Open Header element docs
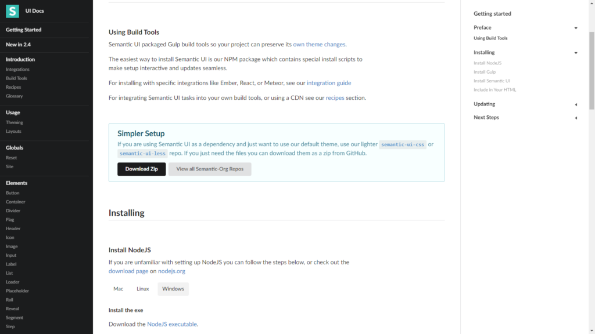This screenshot has width=595, height=334. coord(13,228)
